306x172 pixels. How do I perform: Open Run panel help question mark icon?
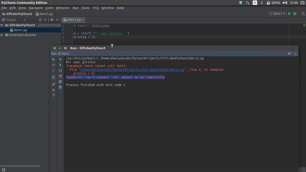click(54, 96)
